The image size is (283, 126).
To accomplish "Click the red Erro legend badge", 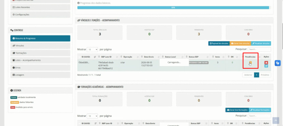I will tap(13, 107).
